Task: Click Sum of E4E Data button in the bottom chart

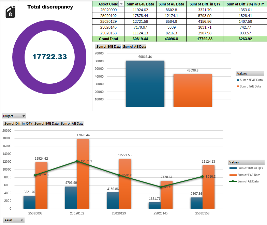Action: coord(46,124)
